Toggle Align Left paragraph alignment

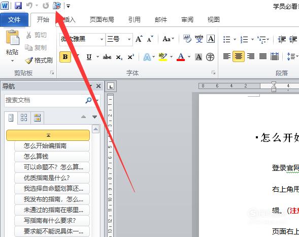click(227, 56)
